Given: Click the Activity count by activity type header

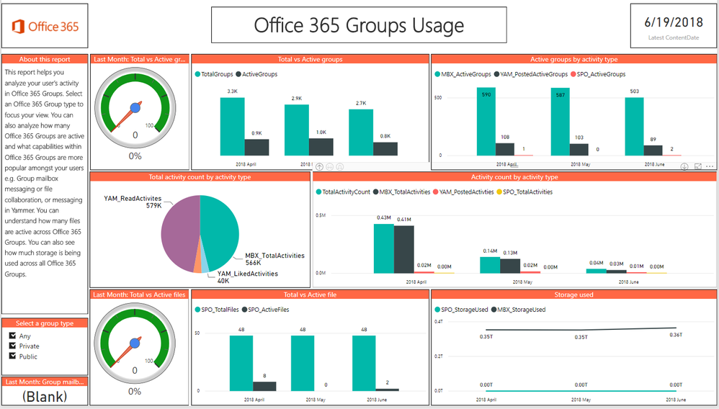Looking at the screenshot, I should 514,177.
